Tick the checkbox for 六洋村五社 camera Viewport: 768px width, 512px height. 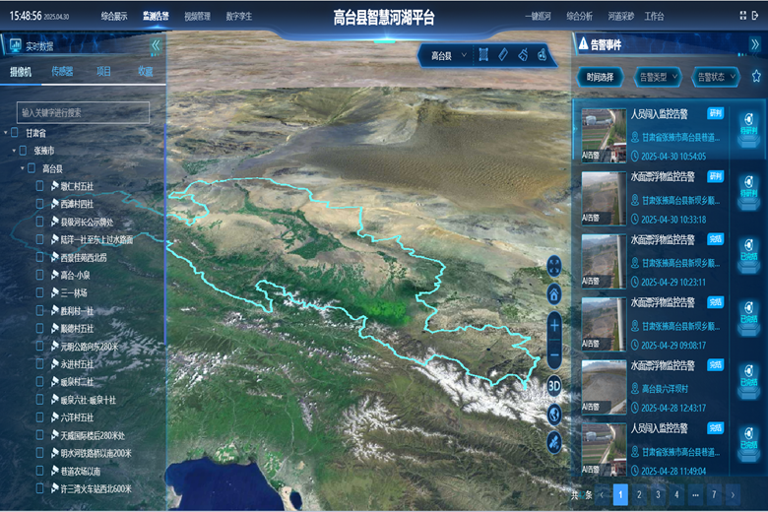pos(40,417)
